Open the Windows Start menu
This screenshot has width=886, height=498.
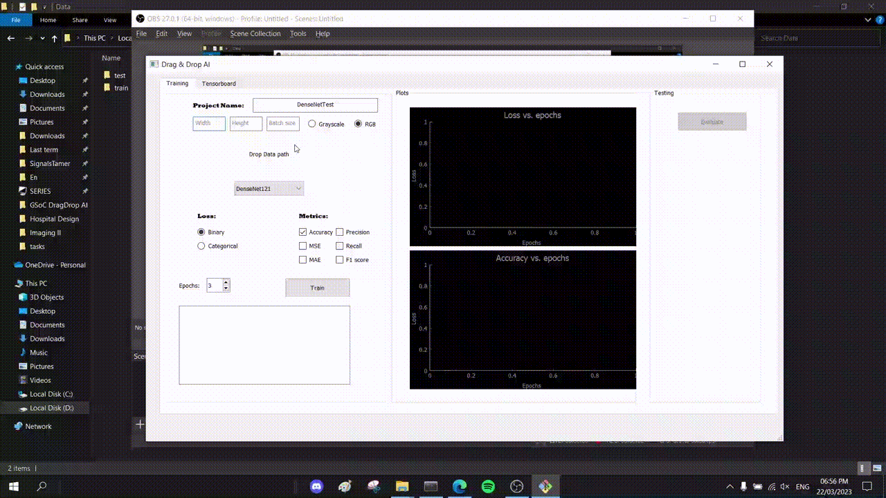[13, 487]
